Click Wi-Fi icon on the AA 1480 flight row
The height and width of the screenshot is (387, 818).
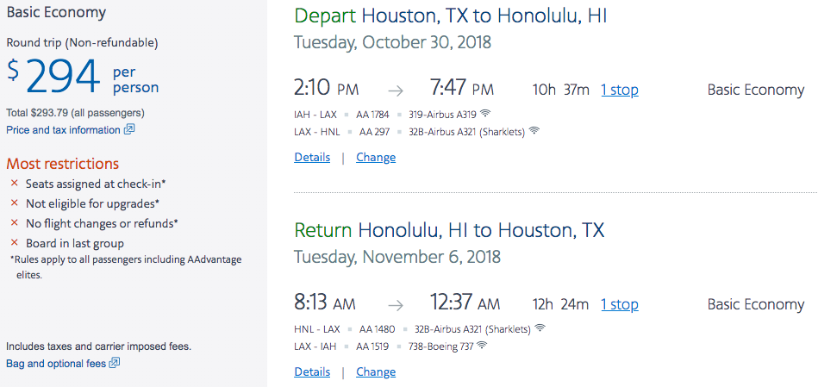540,328
